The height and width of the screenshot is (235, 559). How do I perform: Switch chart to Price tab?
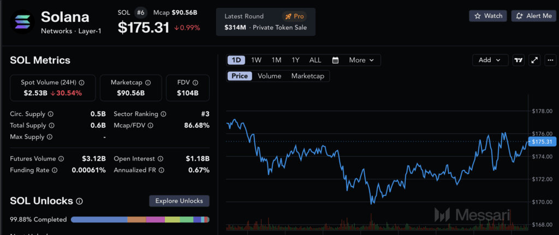[240, 76]
